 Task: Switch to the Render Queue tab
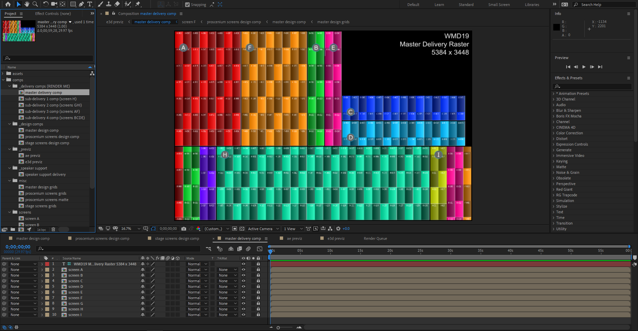point(375,238)
